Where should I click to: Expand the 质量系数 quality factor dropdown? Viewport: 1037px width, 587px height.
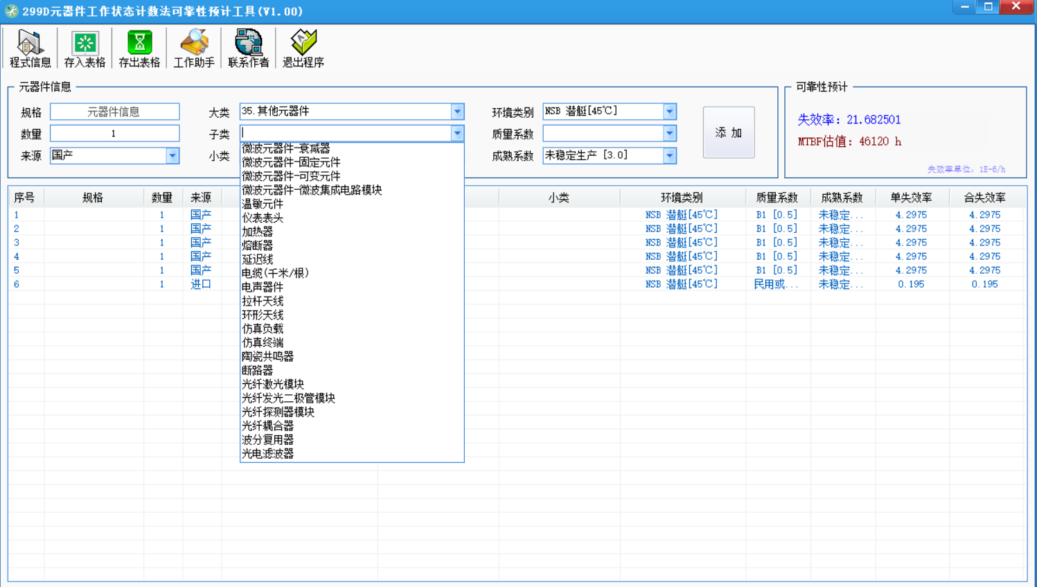tap(669, 133)
